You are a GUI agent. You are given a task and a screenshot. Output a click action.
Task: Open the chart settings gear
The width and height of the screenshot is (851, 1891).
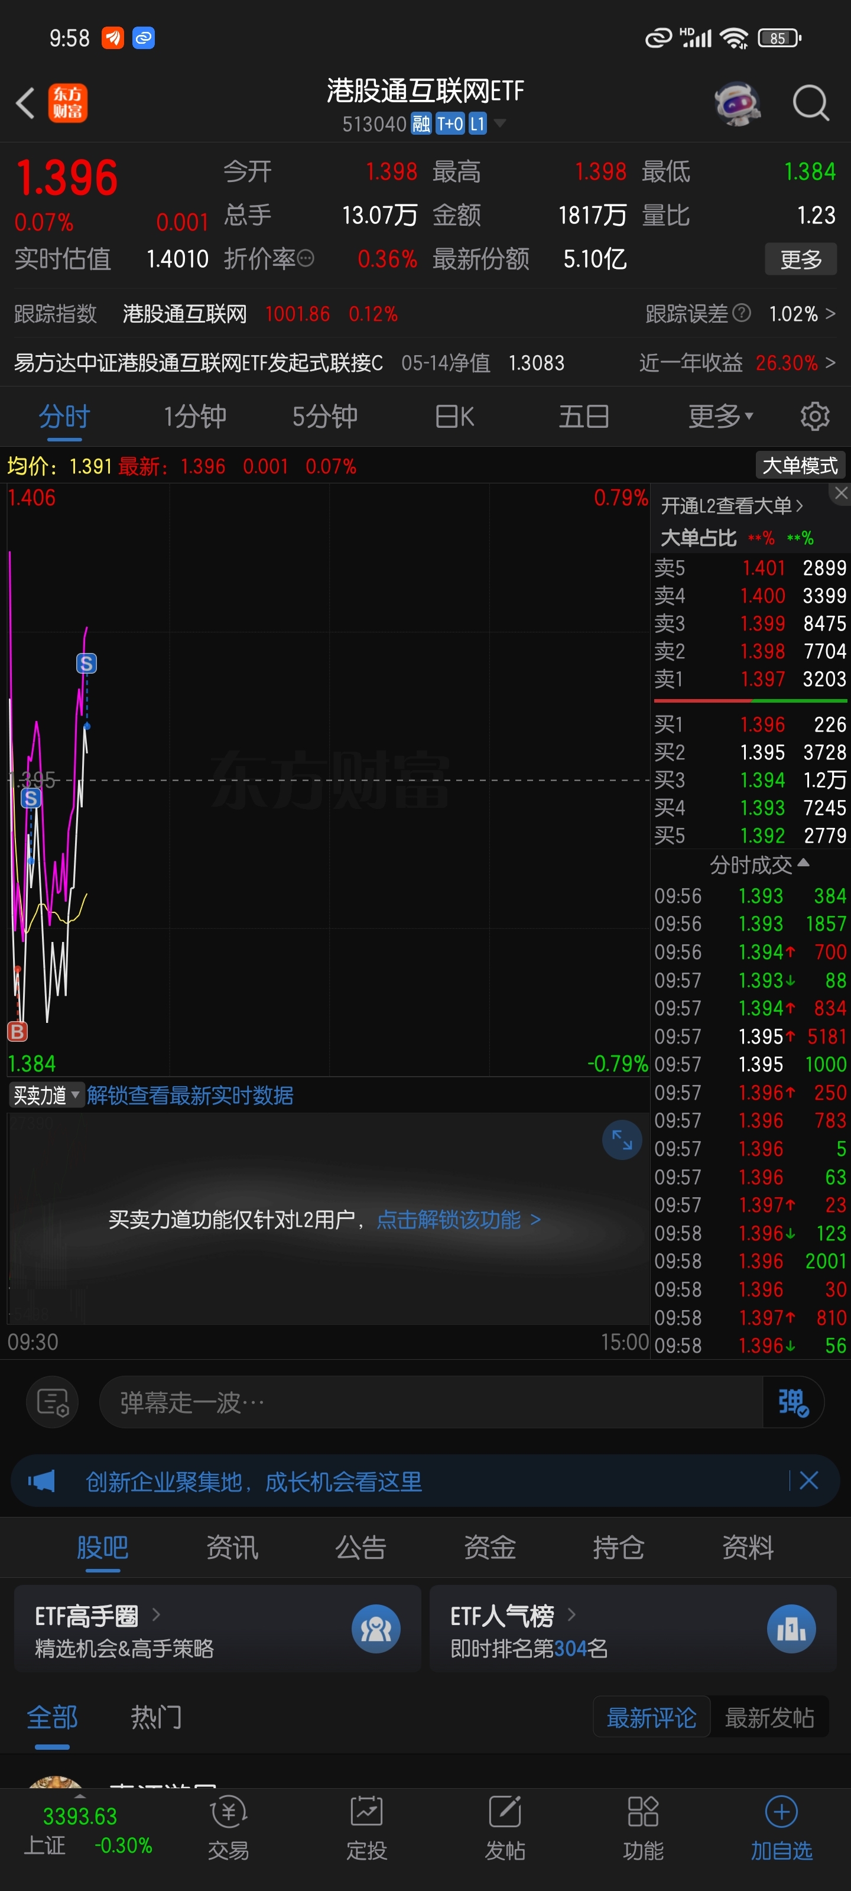tap(814, 416)
